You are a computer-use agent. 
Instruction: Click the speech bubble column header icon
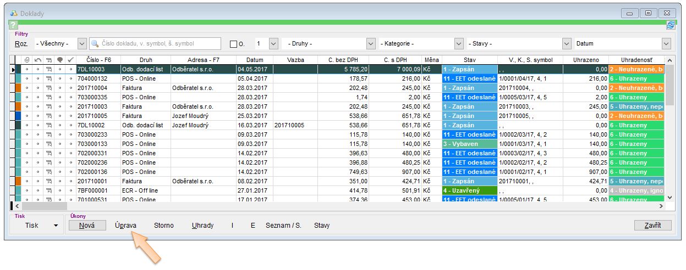point(59,60)
